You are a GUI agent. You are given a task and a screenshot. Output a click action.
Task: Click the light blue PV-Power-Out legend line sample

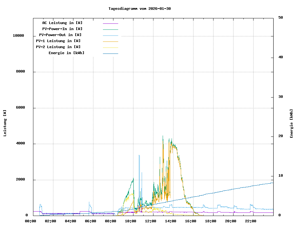(110, 35)
